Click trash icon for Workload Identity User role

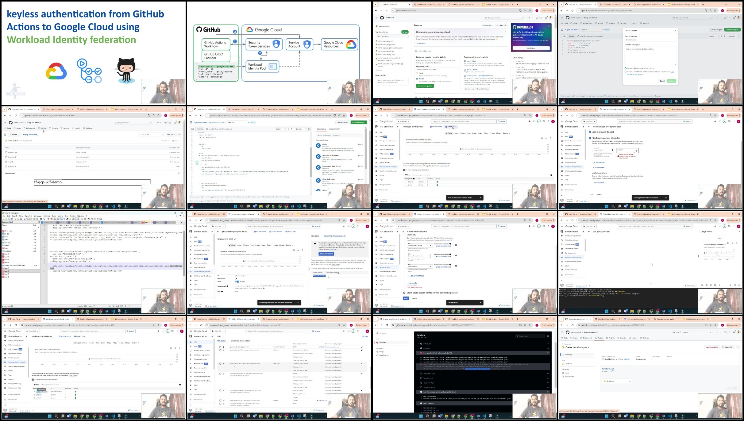[456, 245]
